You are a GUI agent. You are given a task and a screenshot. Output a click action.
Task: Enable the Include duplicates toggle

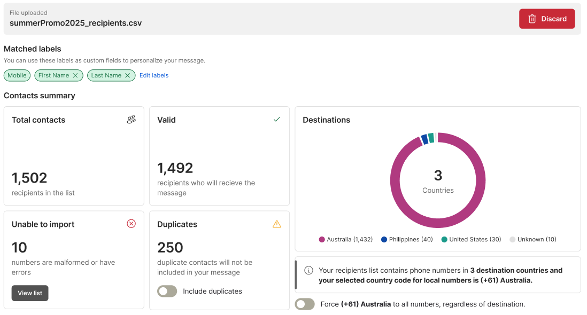point(167,291)
